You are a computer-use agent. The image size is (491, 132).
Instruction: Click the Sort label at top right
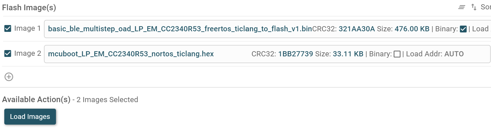(486, 7)
